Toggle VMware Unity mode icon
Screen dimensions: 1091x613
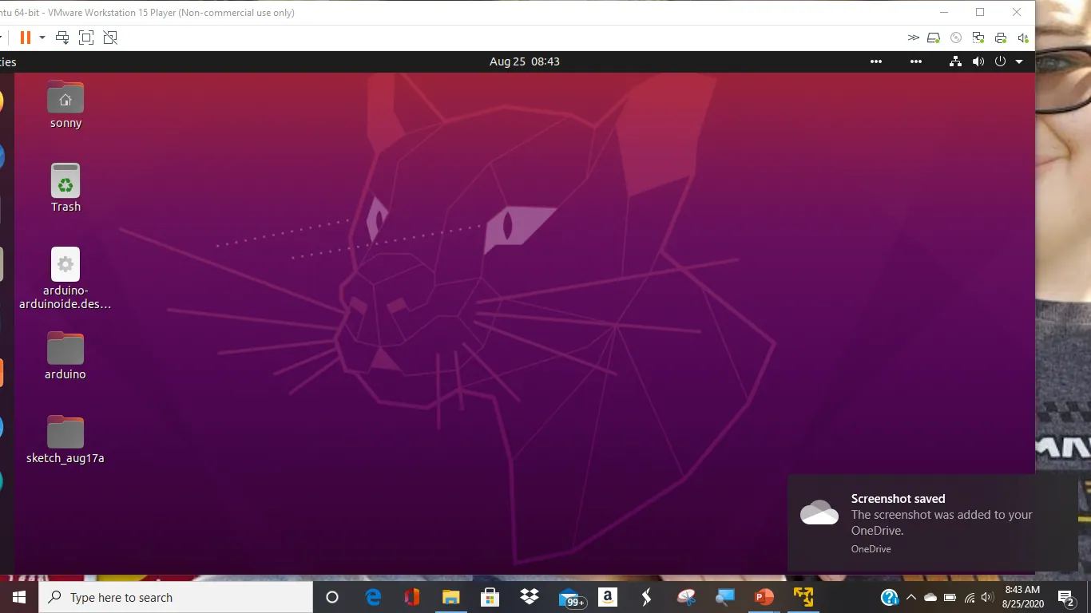pyautogui.click(x=110, y=38)
